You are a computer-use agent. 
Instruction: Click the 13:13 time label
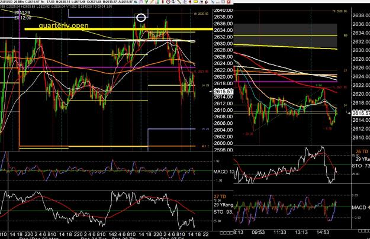click(x=301, y=232)
